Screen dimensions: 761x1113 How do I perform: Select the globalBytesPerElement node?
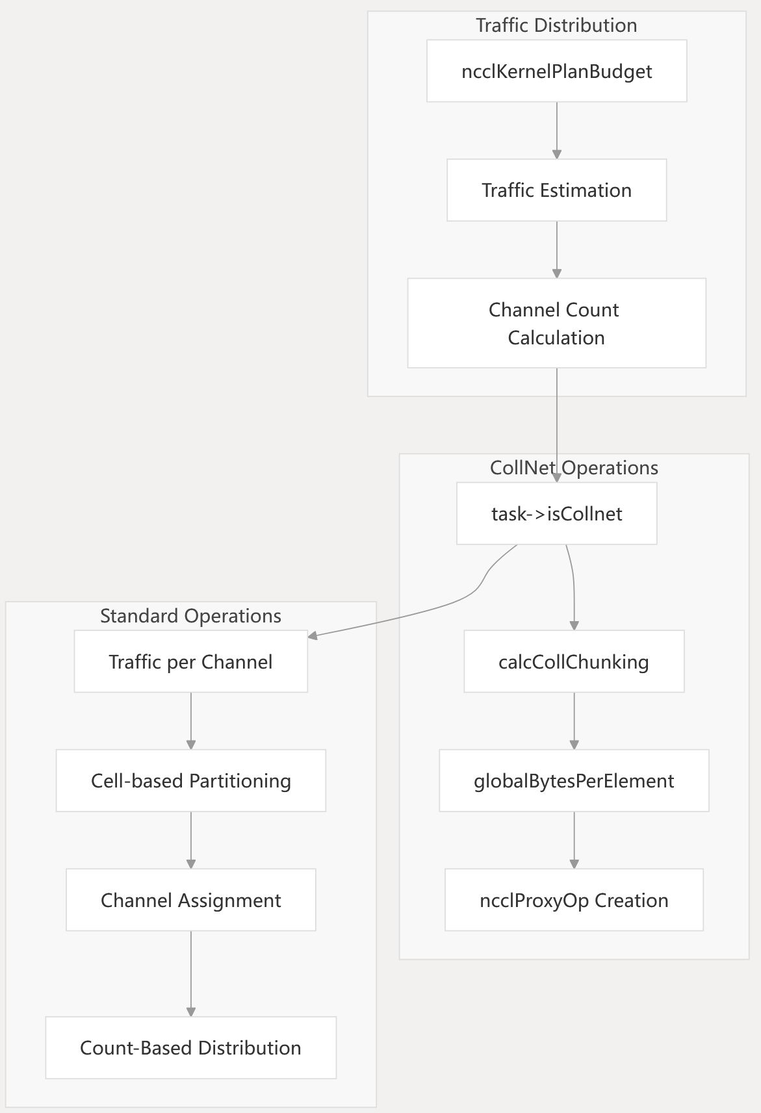pyautogui.click(x=573, y=780)
